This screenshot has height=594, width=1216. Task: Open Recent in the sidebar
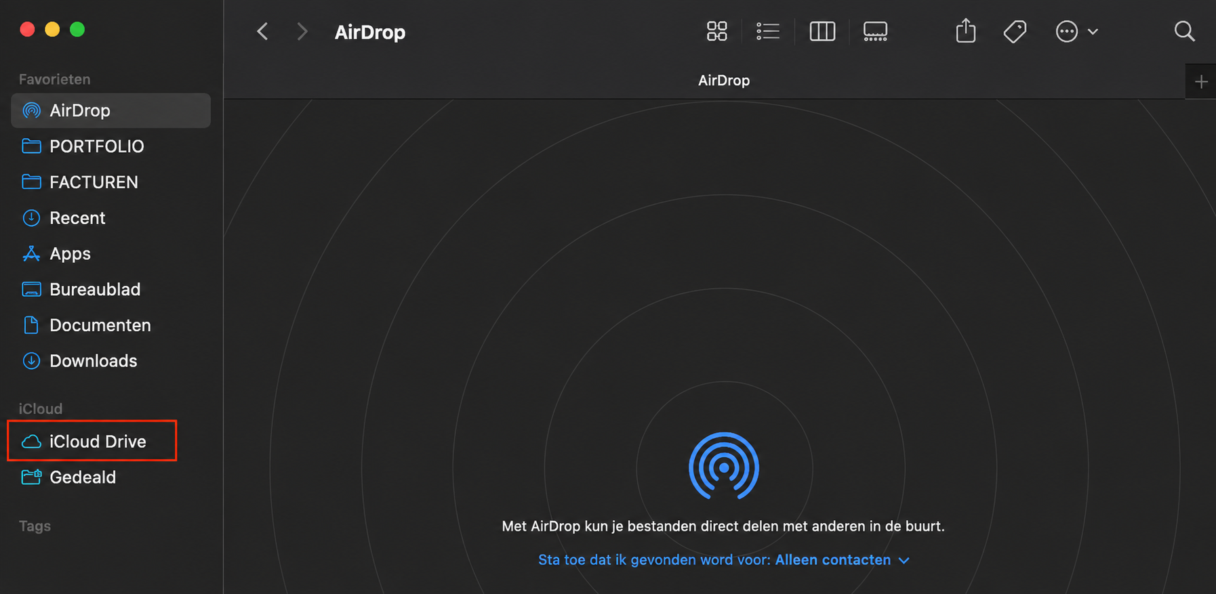click(x=111, y=218)
